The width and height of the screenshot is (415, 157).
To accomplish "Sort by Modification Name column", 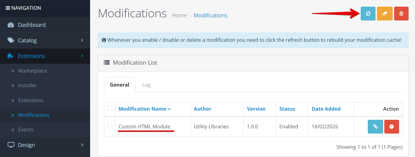I will [143, 109].
